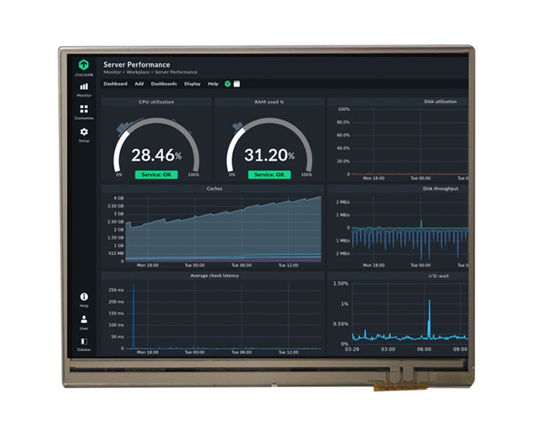Open the Customize sidebar menu
The width and height of the screenshot is (537, 427).
(x=84, y=111)
